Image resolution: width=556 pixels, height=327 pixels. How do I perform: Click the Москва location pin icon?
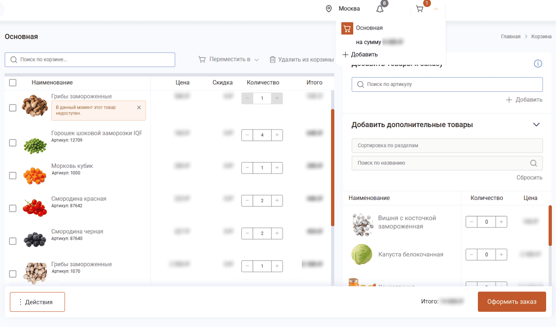click(x=329, y=9)
